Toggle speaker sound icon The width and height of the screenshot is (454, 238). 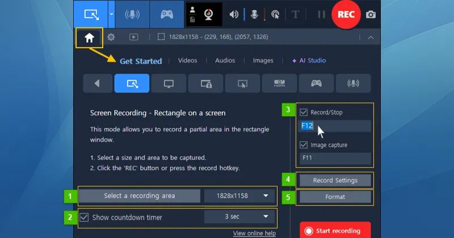(x=234, y=14)
